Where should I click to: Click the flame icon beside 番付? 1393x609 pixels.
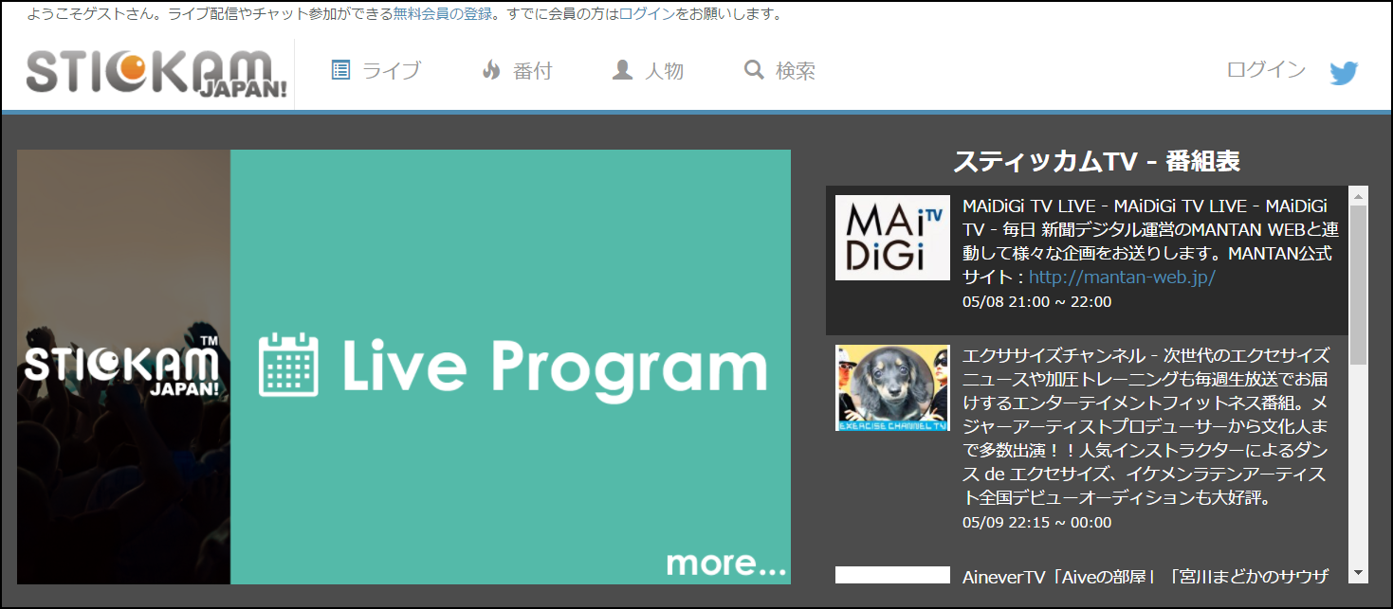pyautogui.click(x=491, y=70)
